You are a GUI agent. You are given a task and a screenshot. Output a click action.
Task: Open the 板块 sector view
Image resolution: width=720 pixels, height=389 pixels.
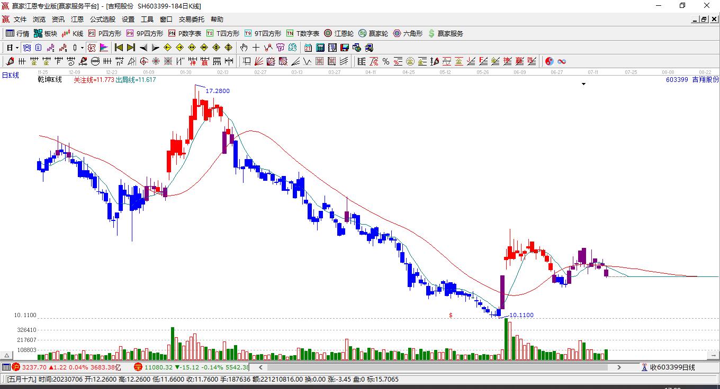coord(46,33)
